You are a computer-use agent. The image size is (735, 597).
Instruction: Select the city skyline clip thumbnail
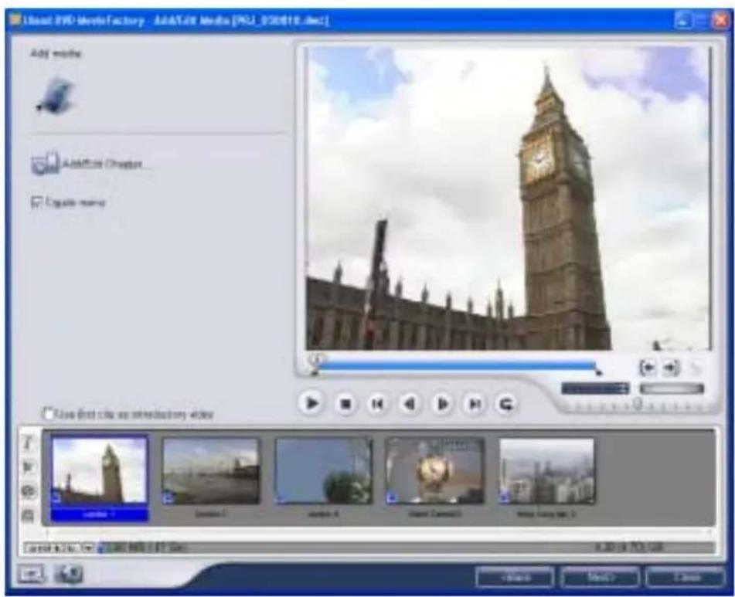click(x=547, y=471)
